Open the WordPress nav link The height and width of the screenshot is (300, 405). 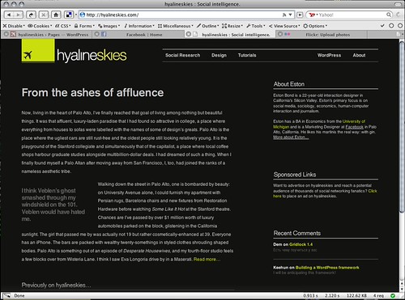pos(329,55)
